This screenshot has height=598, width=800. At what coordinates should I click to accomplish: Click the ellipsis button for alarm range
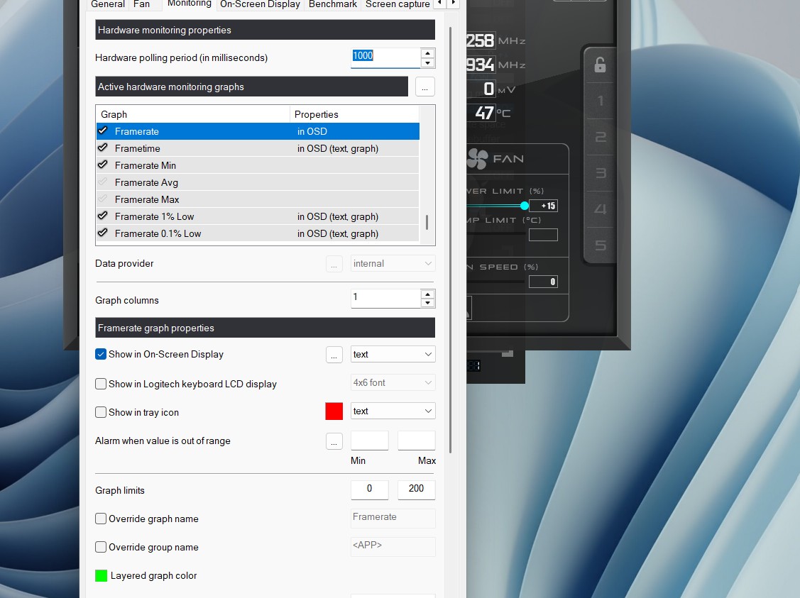334,441
